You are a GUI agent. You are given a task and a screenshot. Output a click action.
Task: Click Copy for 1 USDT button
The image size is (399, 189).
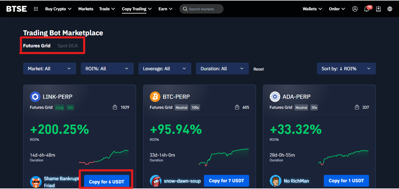[346, 181]
